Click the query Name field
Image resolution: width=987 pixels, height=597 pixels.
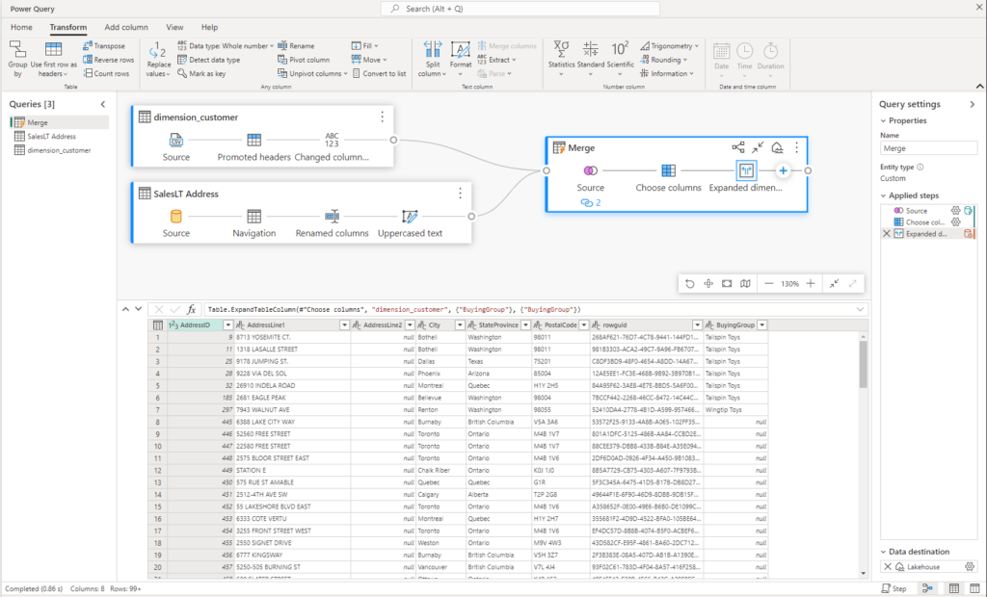coord(928,148)
